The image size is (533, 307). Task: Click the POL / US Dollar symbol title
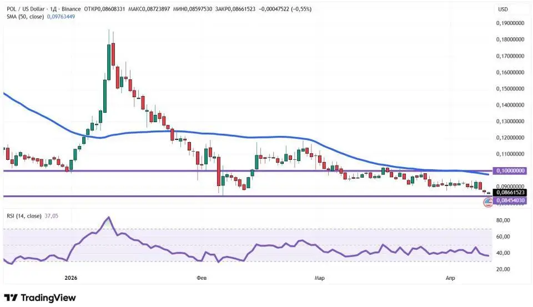tap(26, 9)
